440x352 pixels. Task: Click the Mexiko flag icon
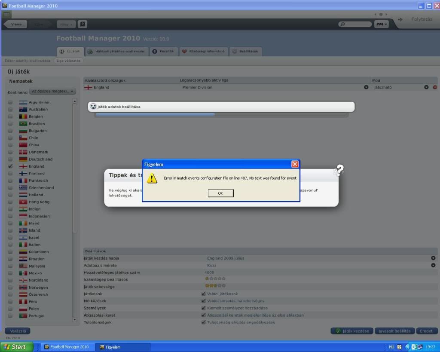coord(23,273)
